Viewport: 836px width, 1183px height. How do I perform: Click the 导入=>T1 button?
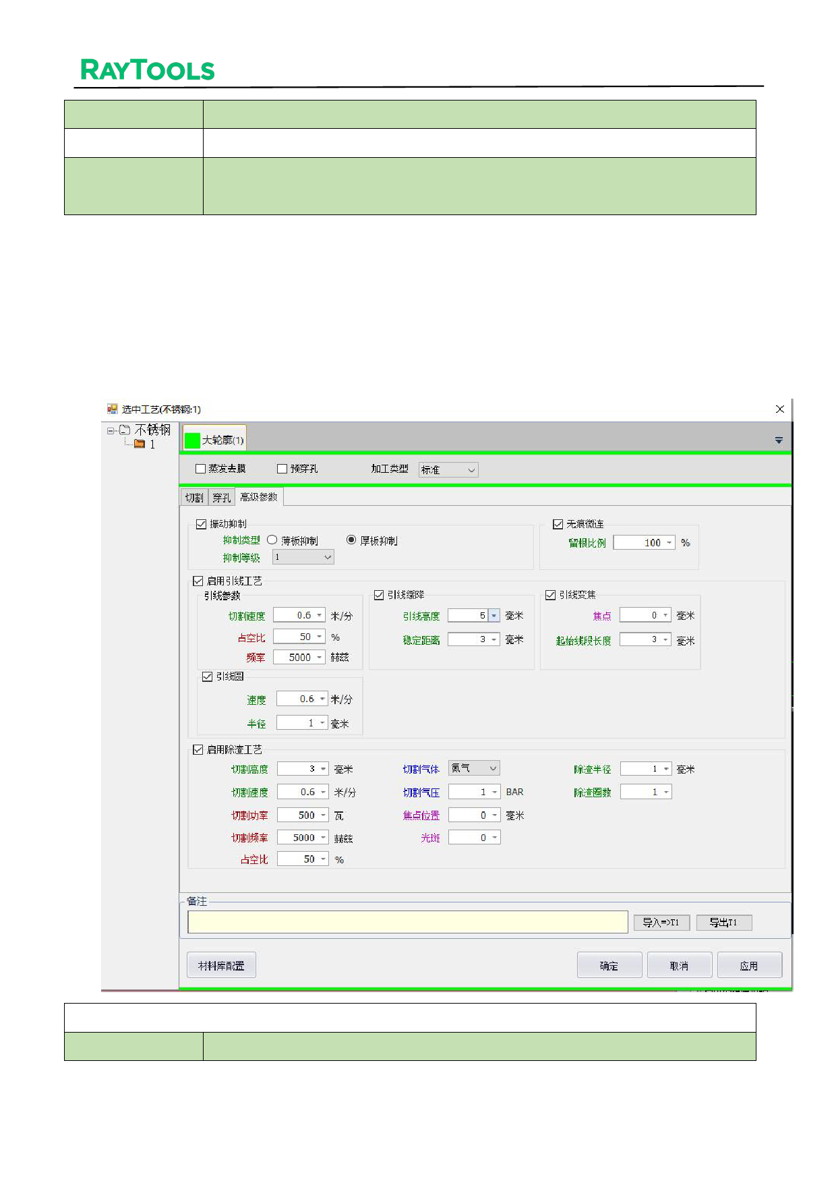(661, 923)
